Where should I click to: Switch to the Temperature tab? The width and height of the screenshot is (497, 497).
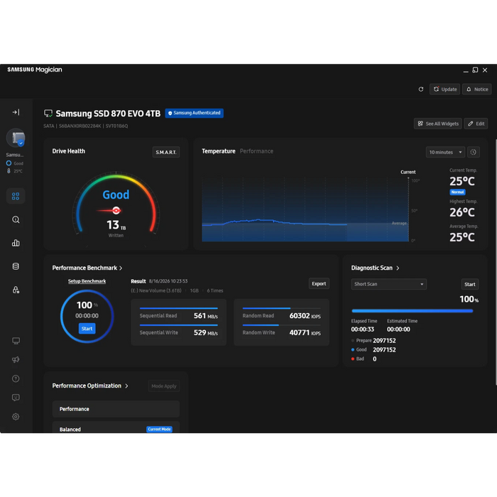click(219, 151)
